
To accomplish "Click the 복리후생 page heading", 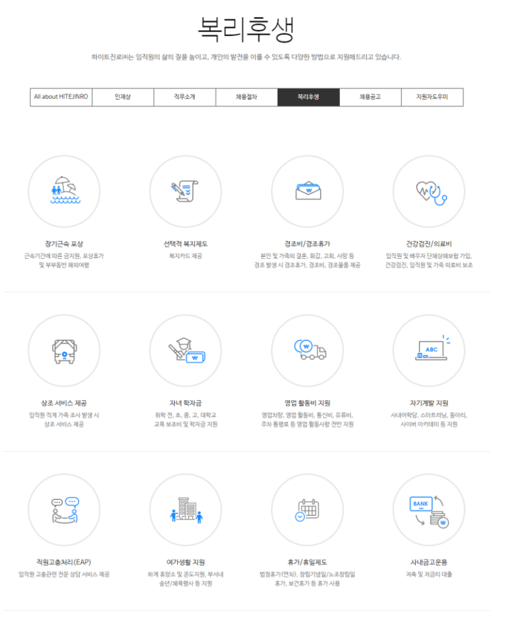I will click(246, 29).
